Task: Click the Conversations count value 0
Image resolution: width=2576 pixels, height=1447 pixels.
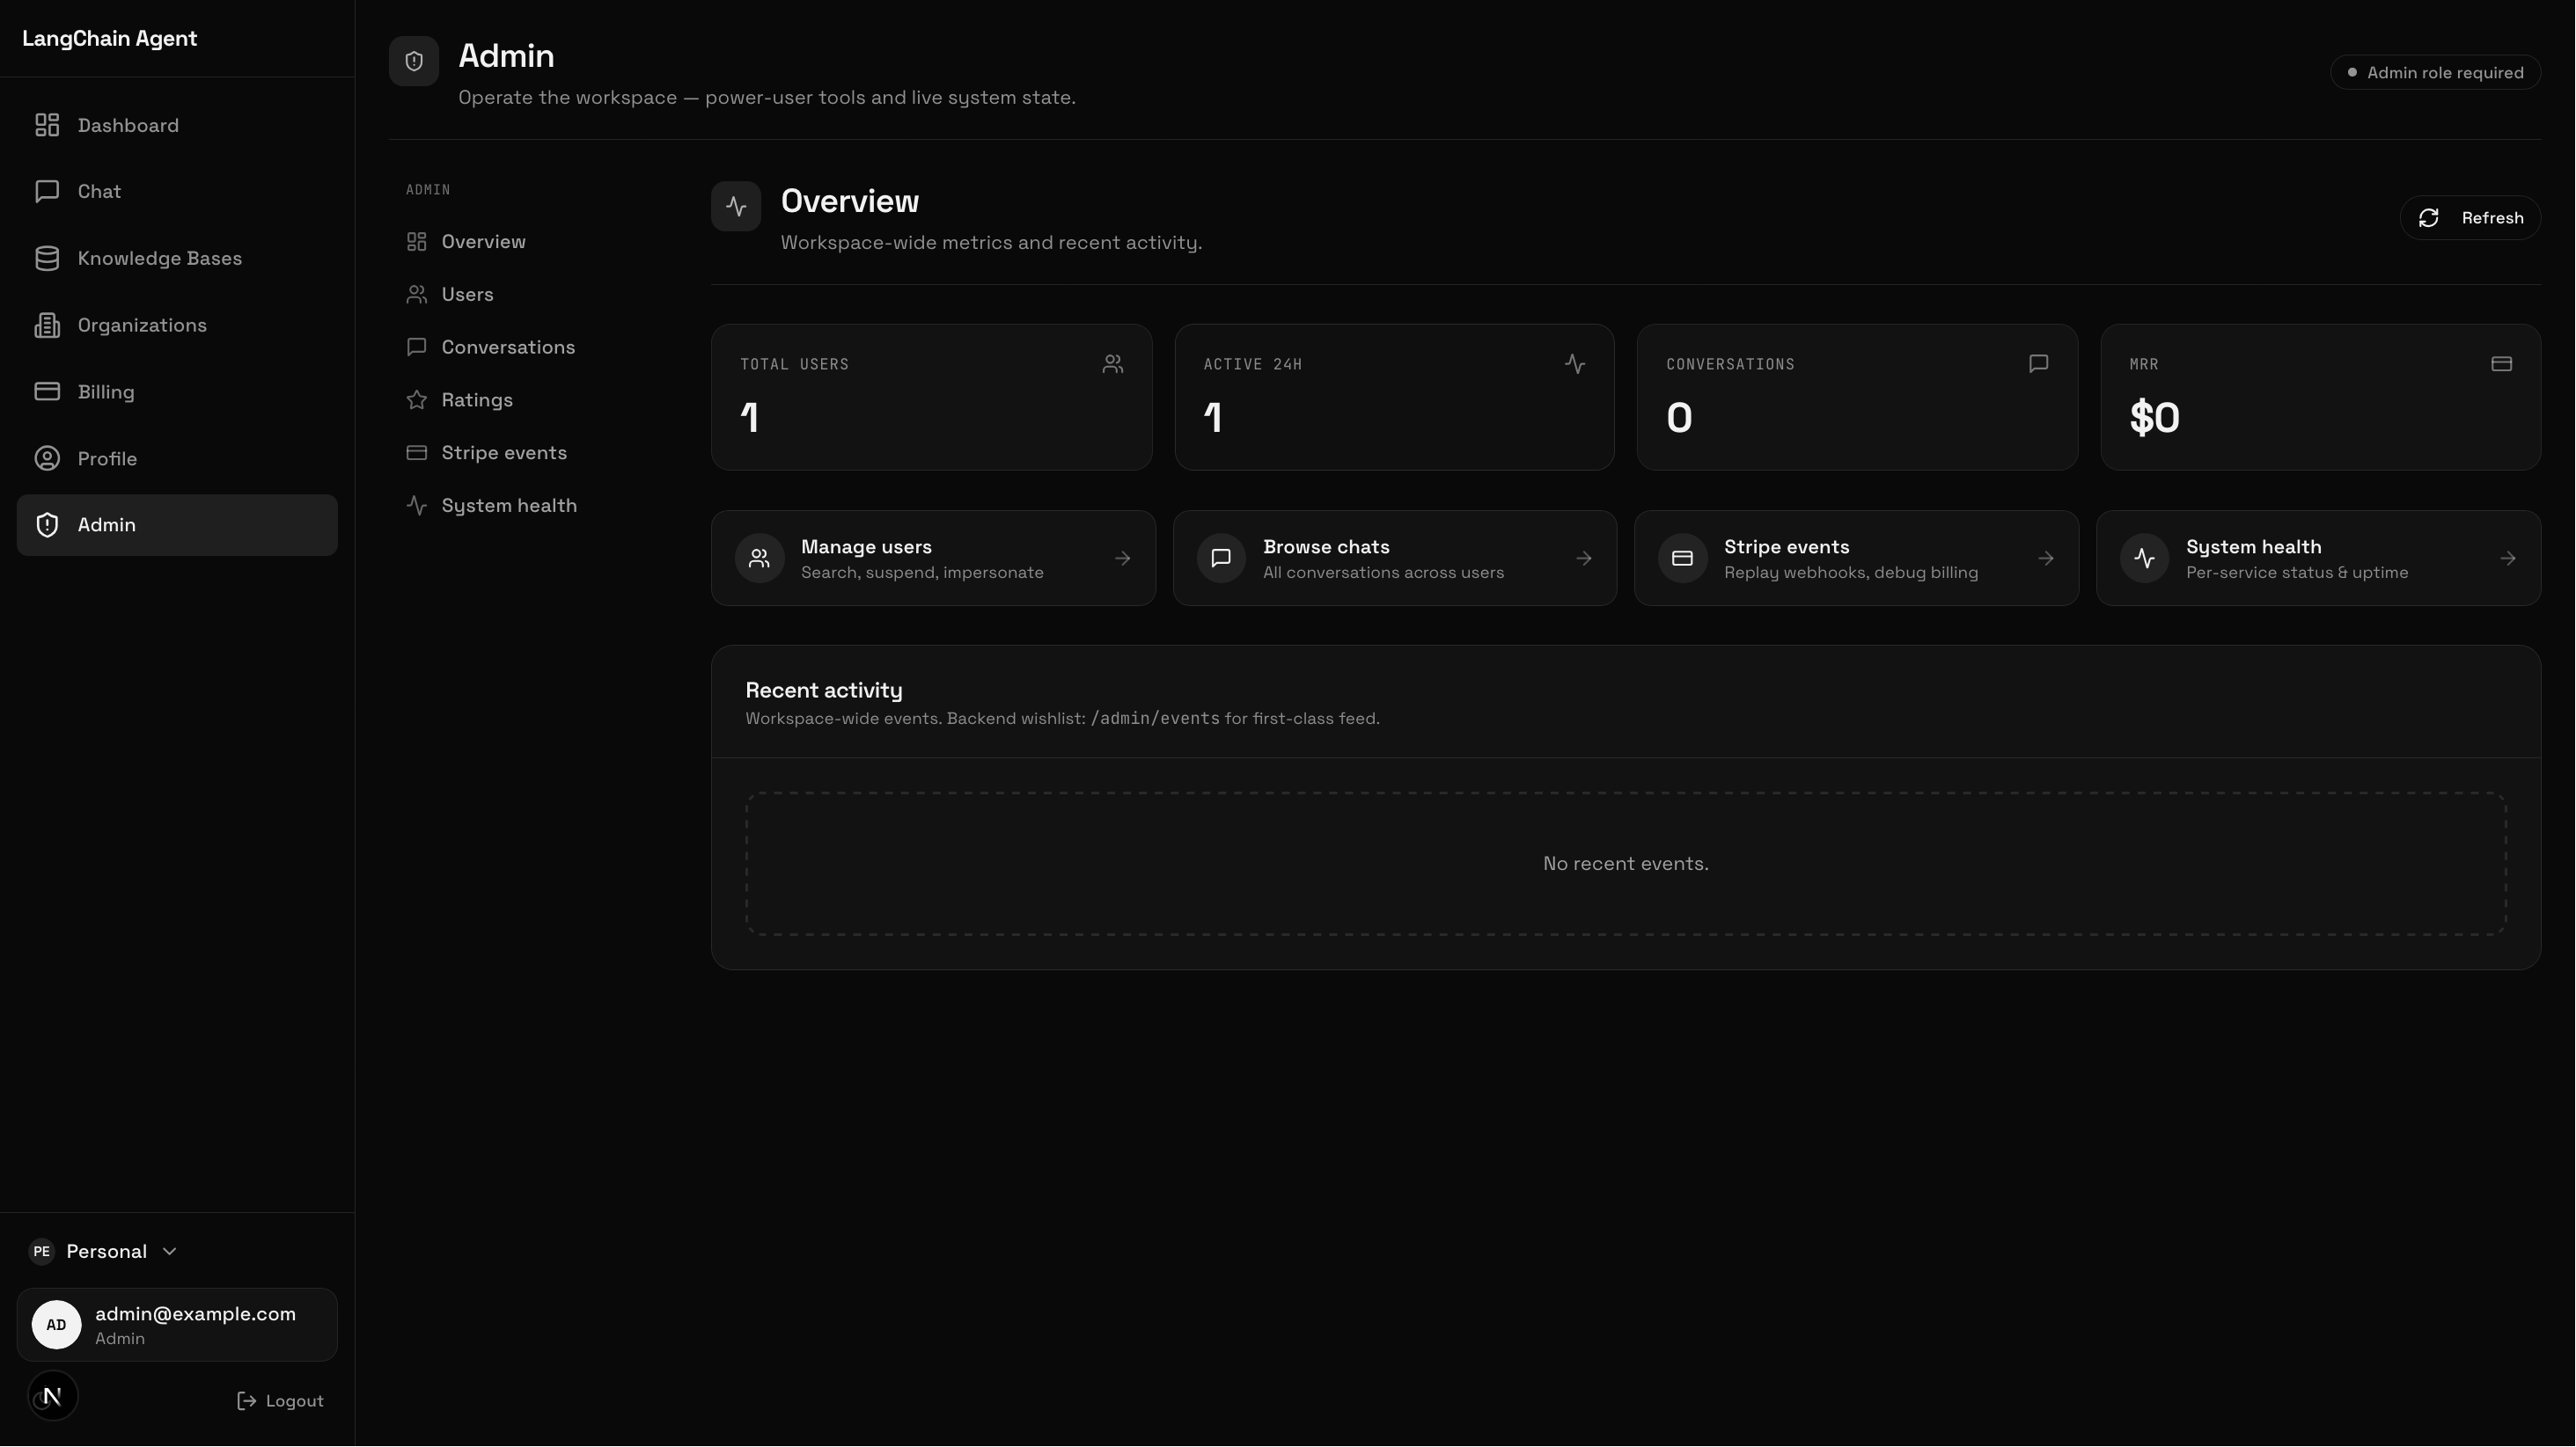Action: [1679, 418]
